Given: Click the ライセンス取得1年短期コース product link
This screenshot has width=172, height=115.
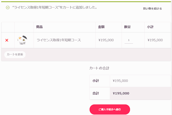Looking at the screenshot, I should [x=59, y=40].
